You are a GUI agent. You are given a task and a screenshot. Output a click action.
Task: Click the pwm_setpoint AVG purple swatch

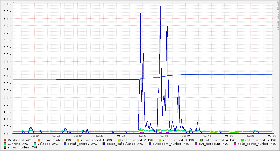196,144
